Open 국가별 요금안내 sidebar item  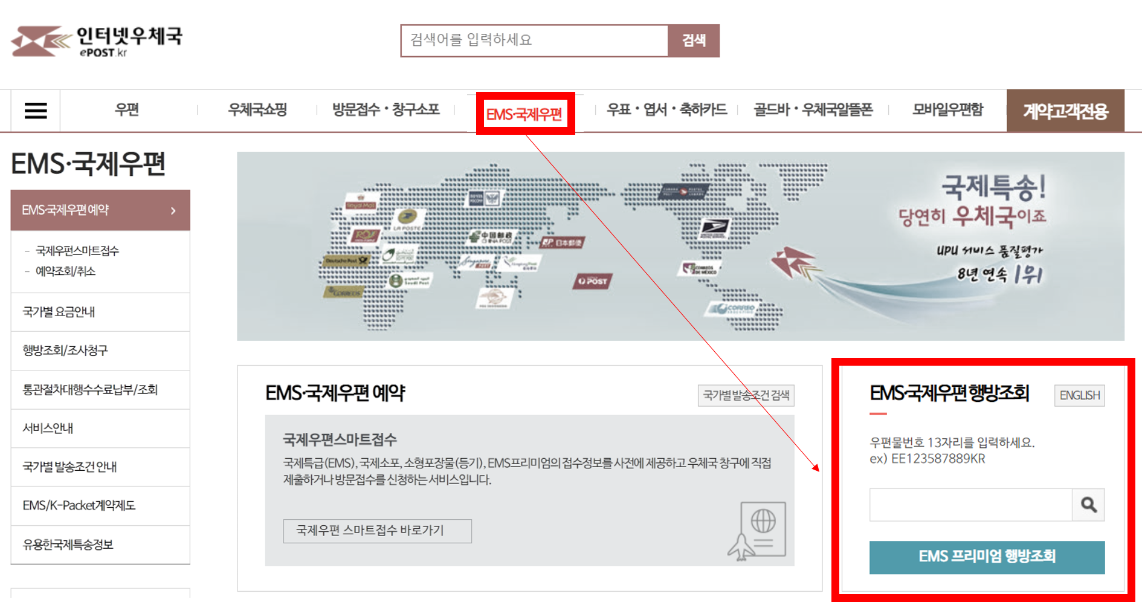[x=100, y=312]
